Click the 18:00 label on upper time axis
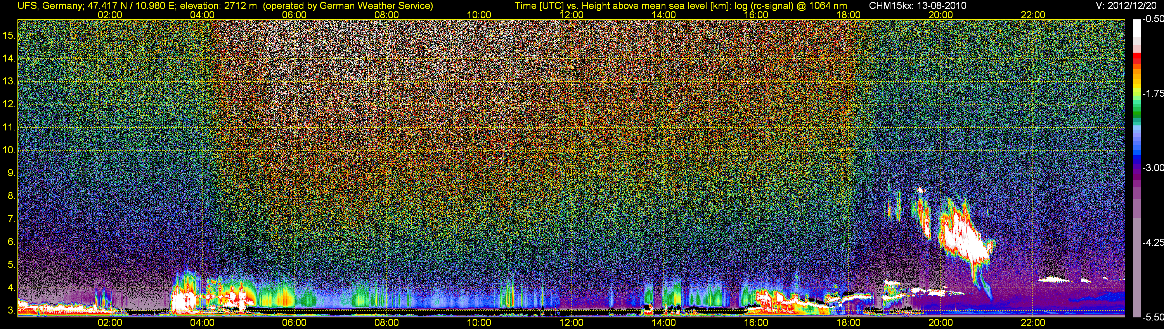Viewport: 1164px width, 329px height. 848,15
